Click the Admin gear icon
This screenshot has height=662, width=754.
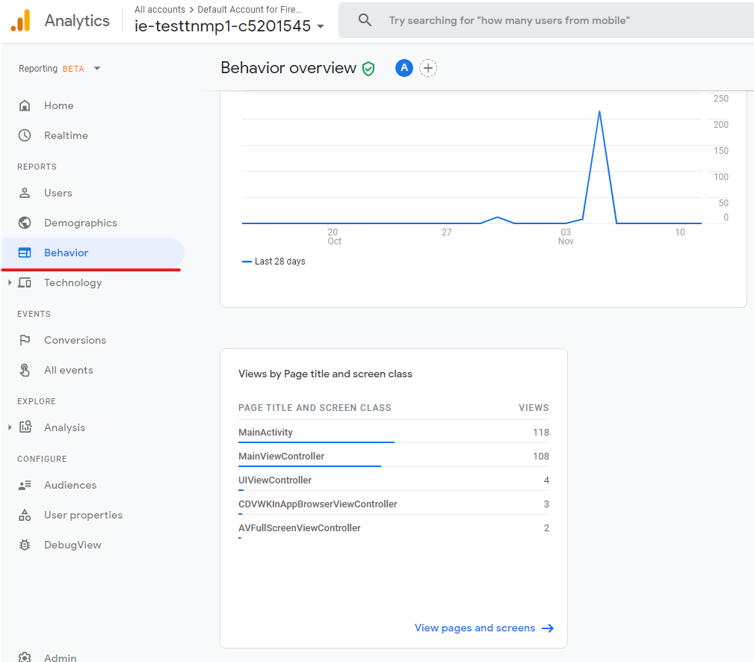(x=26, y=655)
